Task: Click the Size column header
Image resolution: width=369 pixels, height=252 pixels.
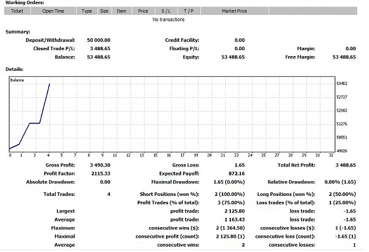Action: 105,11
